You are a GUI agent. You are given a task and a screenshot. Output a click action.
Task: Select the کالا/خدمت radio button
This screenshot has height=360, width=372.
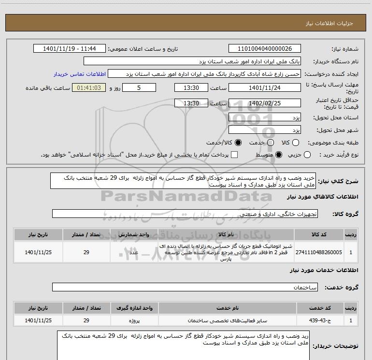coord(238,143)
